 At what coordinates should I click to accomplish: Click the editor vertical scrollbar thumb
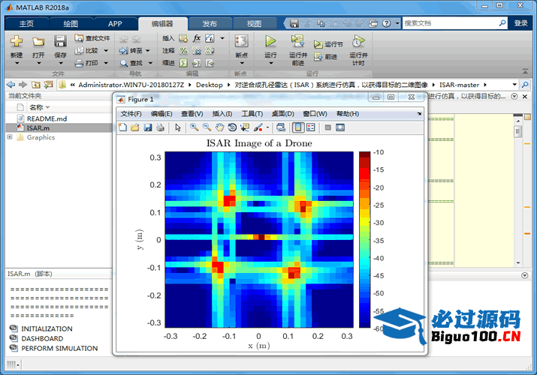(517, 131)
